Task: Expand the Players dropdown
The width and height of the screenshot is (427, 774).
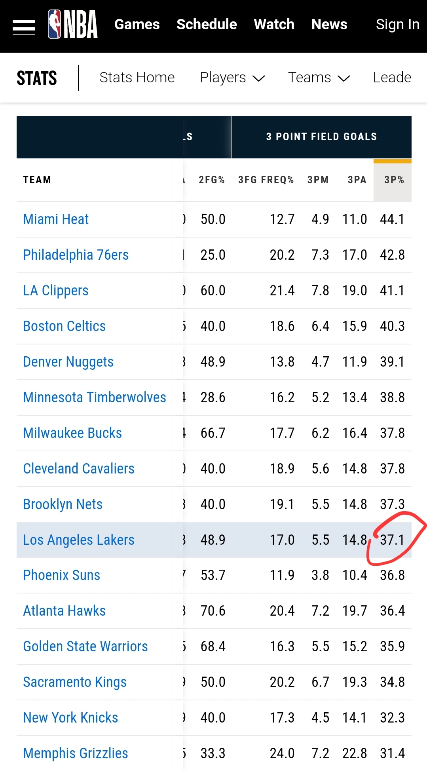Action: click(232, 78)
